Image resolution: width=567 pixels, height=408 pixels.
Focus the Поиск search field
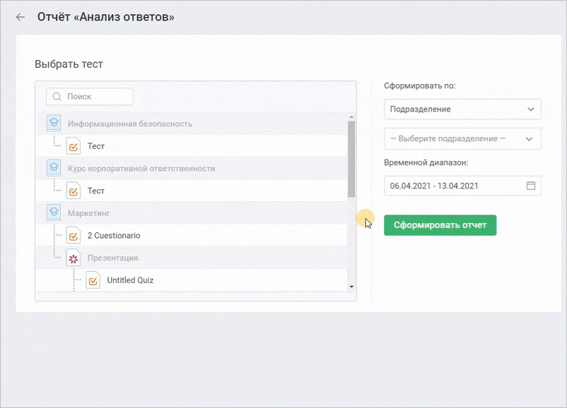click(x=90, y=97)
